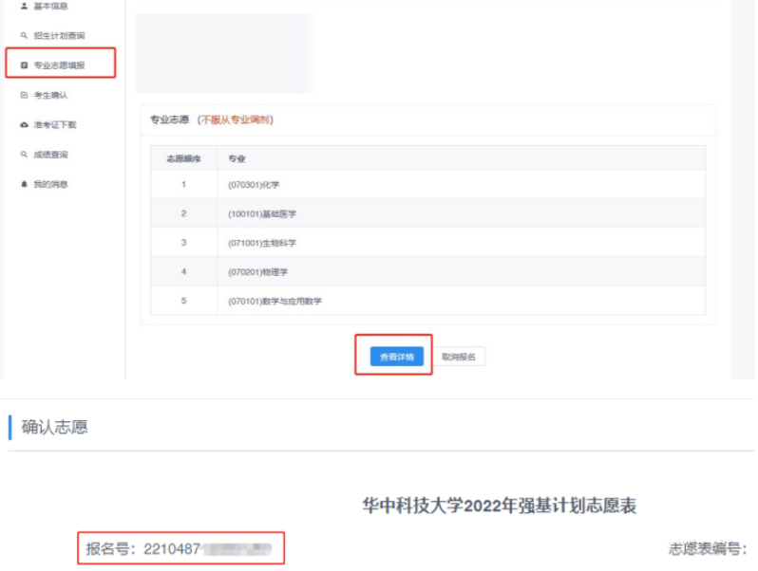Click the 取消报名 button
The width and height of the screenshot is (758, 571).
(458, 357)
